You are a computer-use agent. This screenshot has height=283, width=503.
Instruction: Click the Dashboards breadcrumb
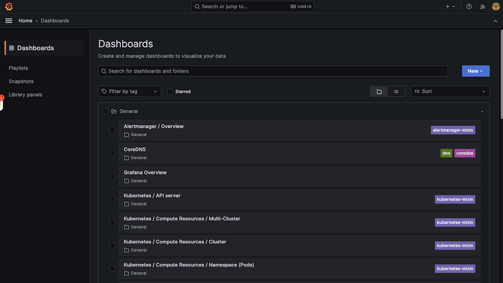pos(55,21)
